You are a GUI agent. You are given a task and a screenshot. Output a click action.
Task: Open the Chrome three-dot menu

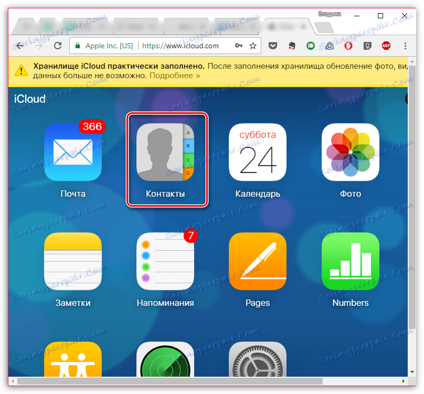(x=405, y=46)
